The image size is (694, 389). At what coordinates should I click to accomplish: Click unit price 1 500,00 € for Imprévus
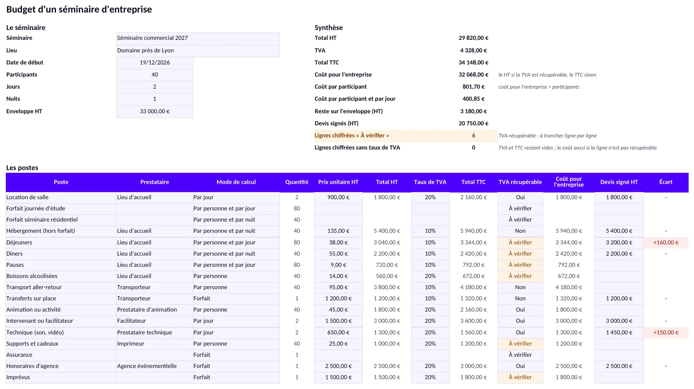(338, 377)
